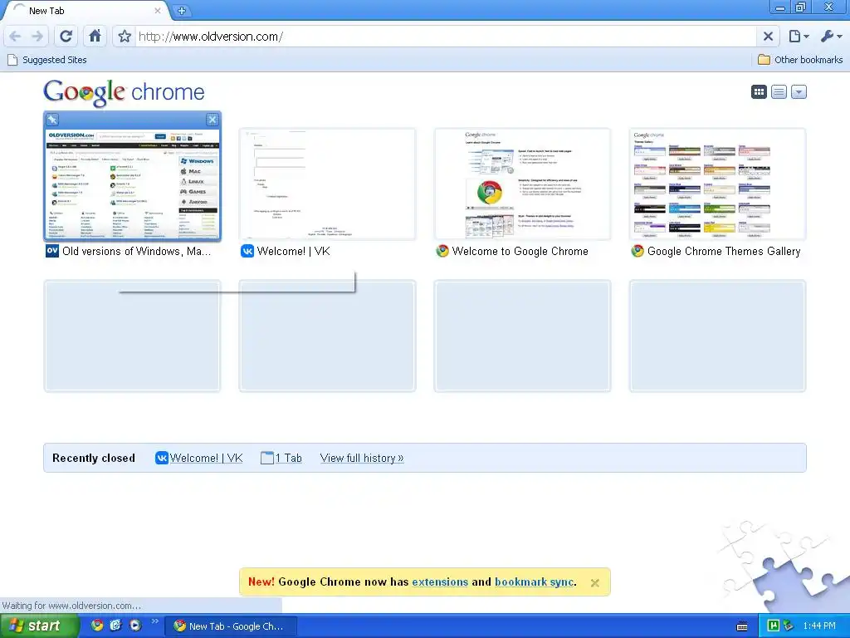This screenshot has width=850, height=638.
Task: Click the green tray icon
Action: pos(774,626)
